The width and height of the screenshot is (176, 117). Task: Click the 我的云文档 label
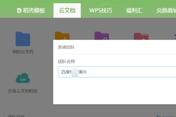point(23,52)
